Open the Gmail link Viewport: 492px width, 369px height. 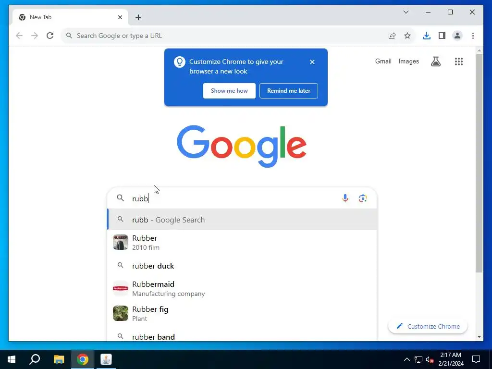[x=383, y=61]
